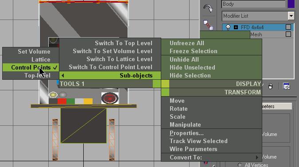Open the Modifier List dropdown arrow

[x=291, y=16]
